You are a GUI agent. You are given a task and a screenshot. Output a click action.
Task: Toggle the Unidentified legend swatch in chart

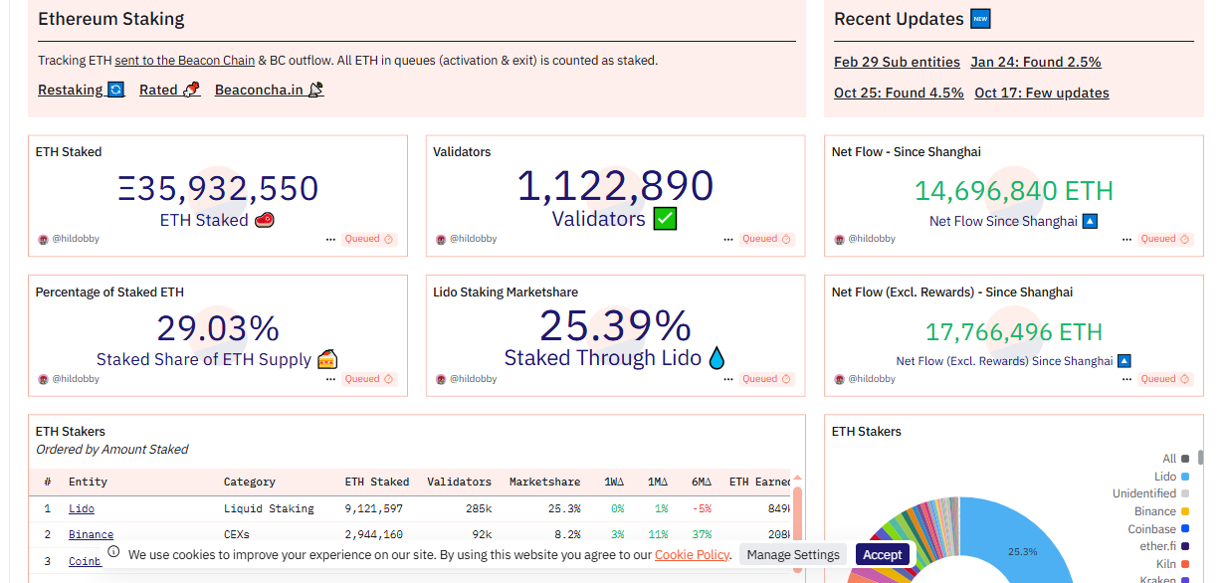pyautogui.click(x=1186, y=493)
